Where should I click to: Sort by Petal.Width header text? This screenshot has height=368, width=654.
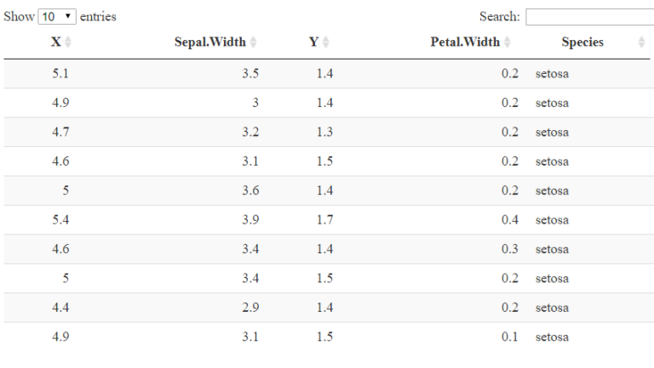coord(465,42)
